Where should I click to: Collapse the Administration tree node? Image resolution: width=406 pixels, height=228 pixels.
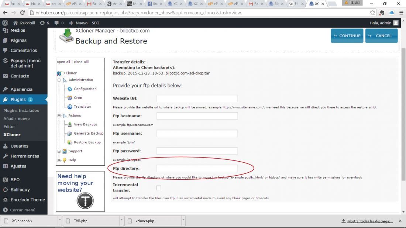59,80
